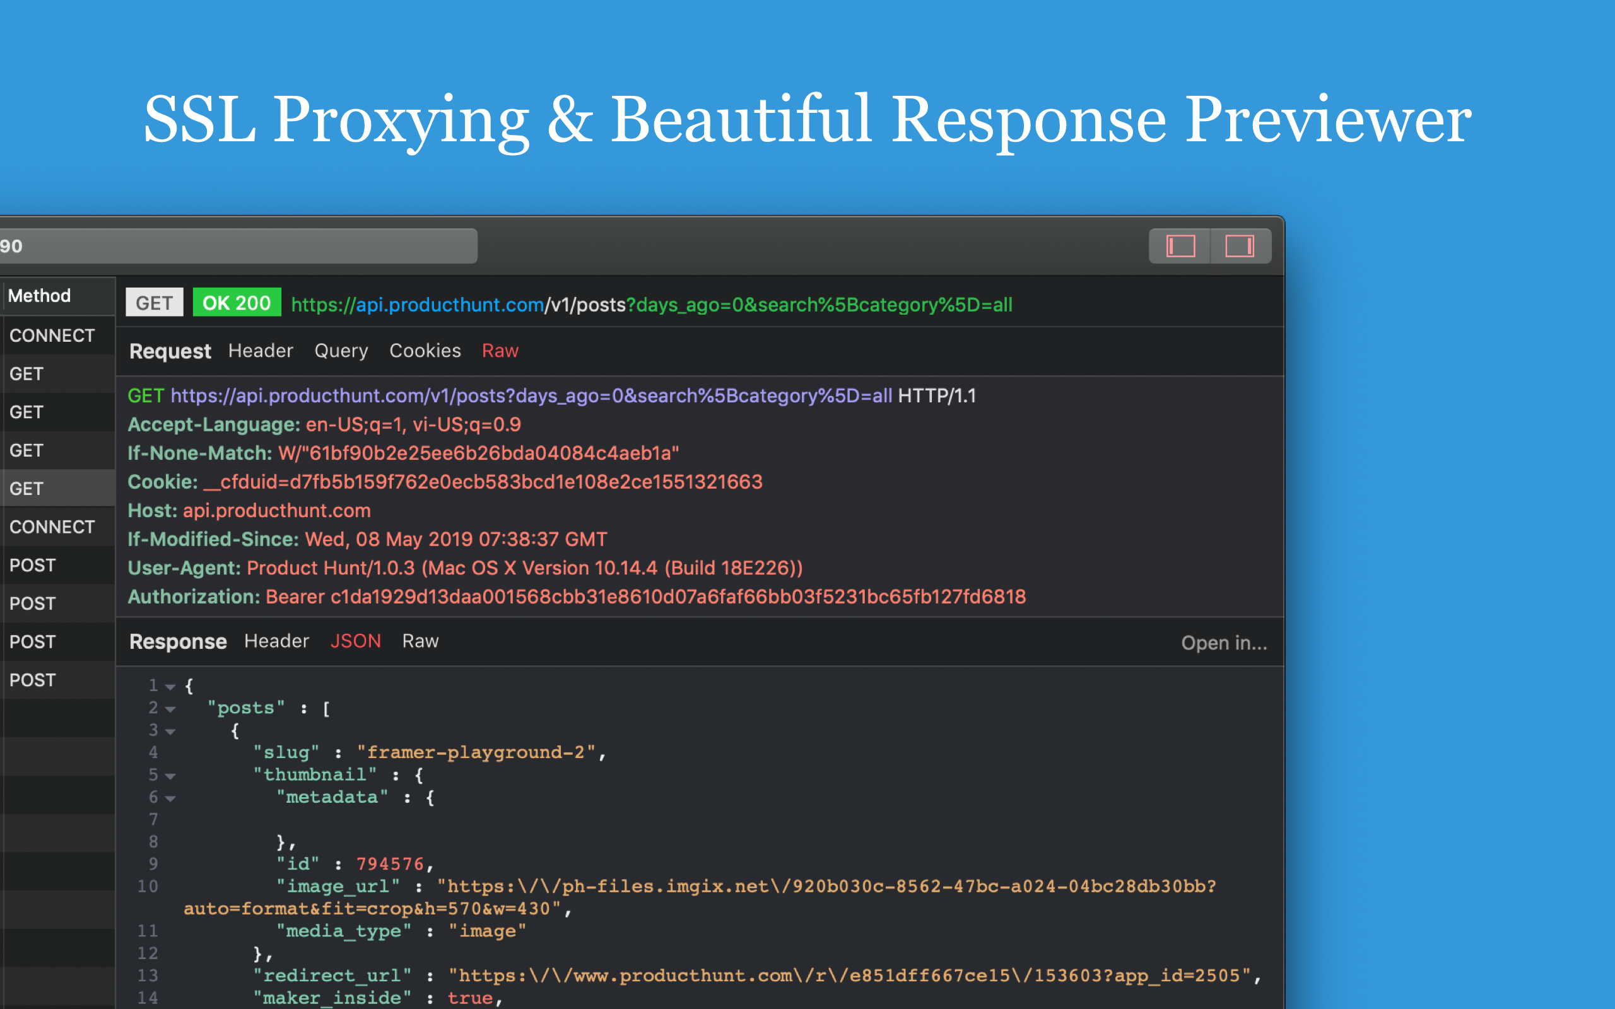Image resolution: width=1615 pixels, height=1009 pixels.
Task: Click the Response section label
Action: [x=178, y=642]
